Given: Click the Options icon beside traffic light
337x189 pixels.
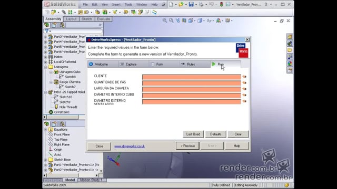Looking at the screenshot, I should (228, 4).
